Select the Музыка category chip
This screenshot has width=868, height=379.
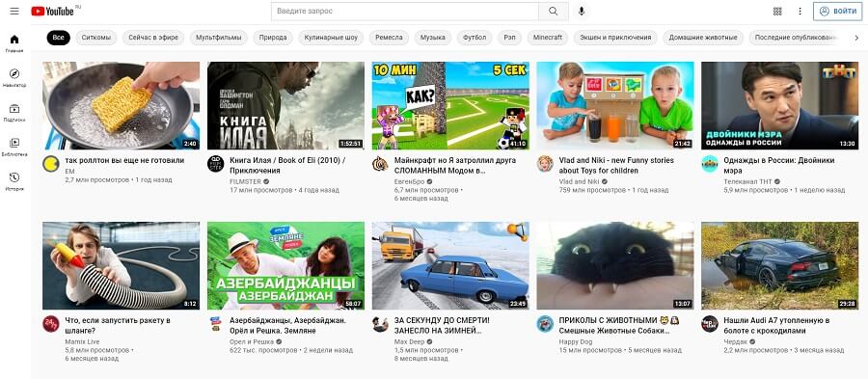pos(432,38)
